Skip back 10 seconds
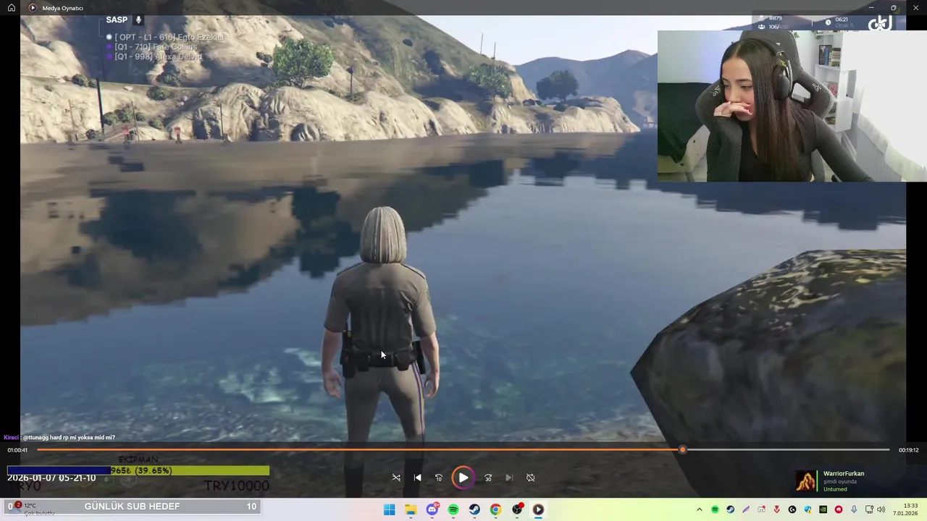The width and height of the screenshot is (927, 521). click(x=438, y=478)
